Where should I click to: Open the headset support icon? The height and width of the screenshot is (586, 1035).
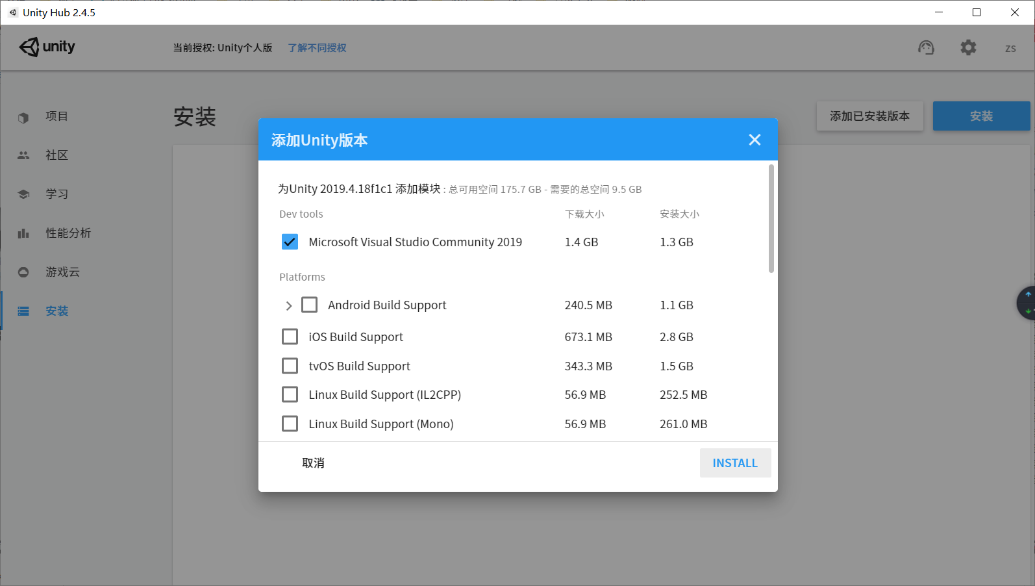click(x=926, y=47)
